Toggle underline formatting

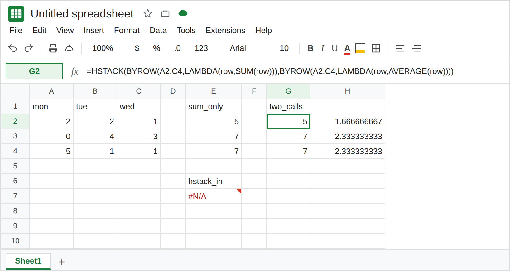pyautogui.click(x=335, y=48)
